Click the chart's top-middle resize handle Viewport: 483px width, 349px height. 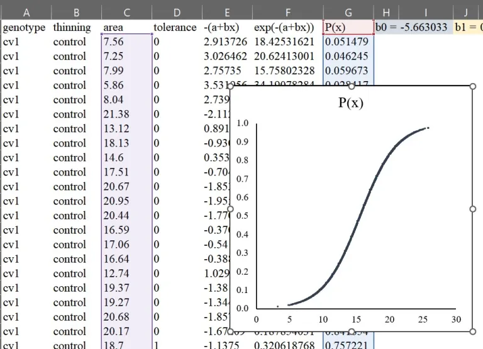(352, 87)
